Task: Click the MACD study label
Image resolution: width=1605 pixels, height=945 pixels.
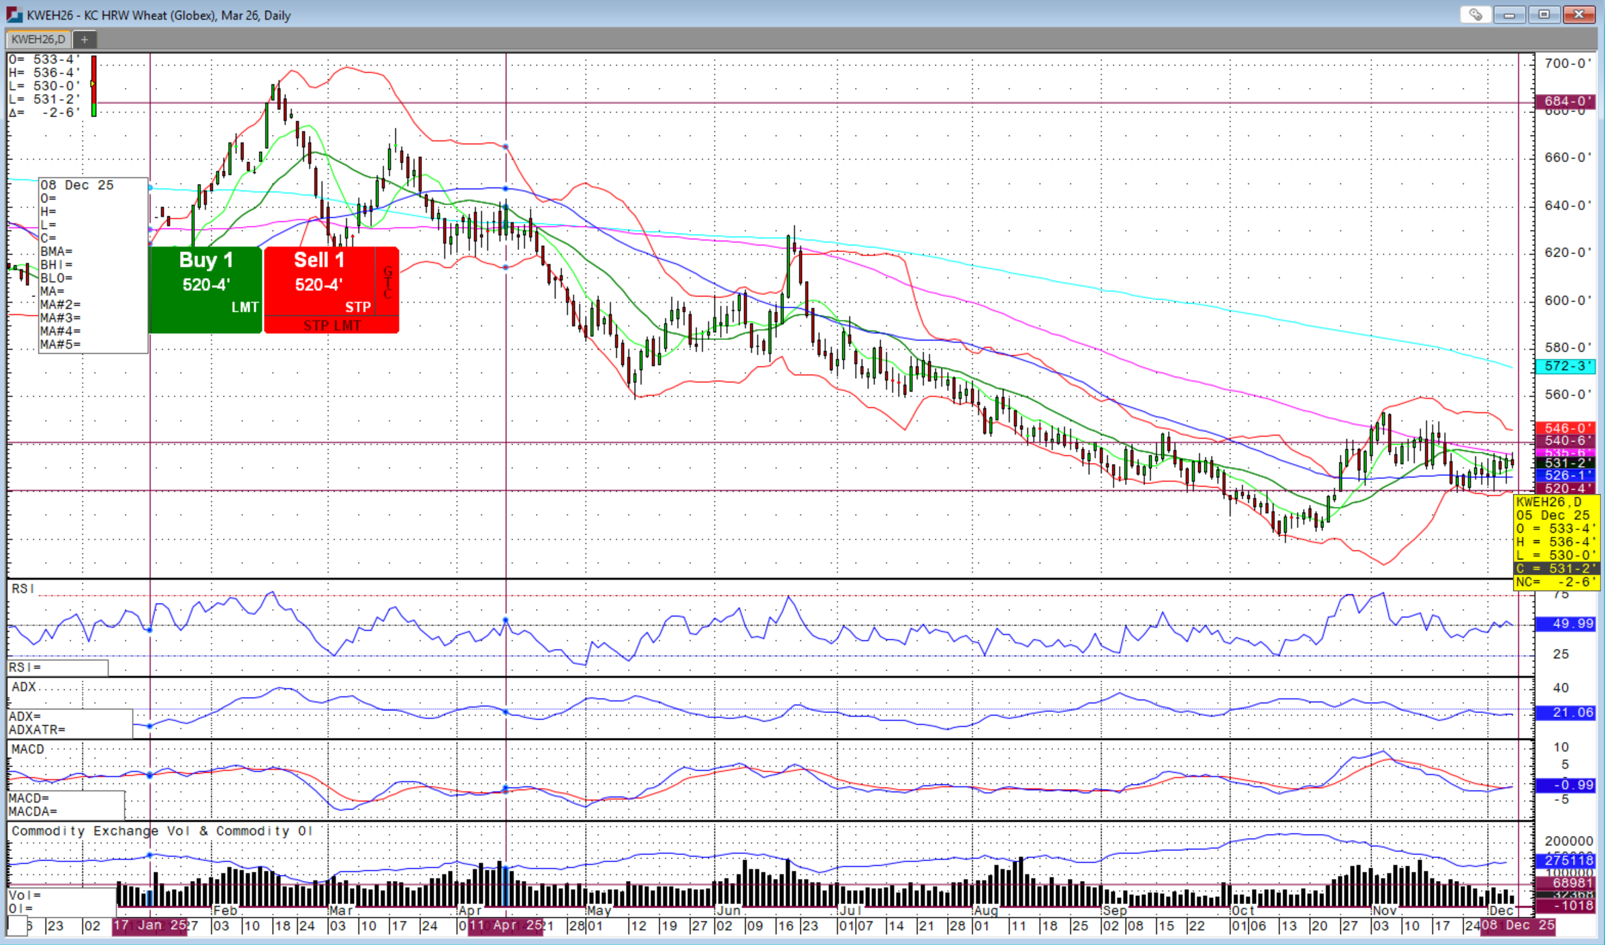Action: [x=28, y=749]
